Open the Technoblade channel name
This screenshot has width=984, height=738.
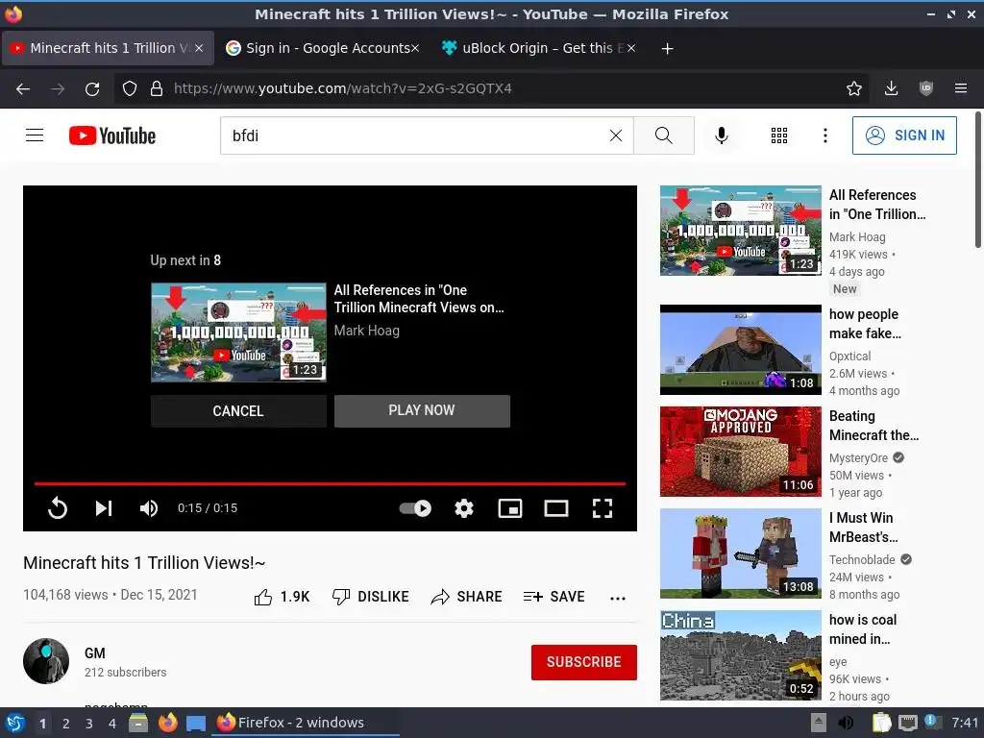point(862,560)
